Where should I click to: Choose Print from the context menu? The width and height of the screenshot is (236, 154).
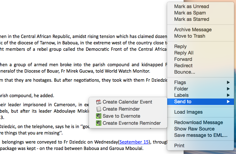tap(200, 146)
